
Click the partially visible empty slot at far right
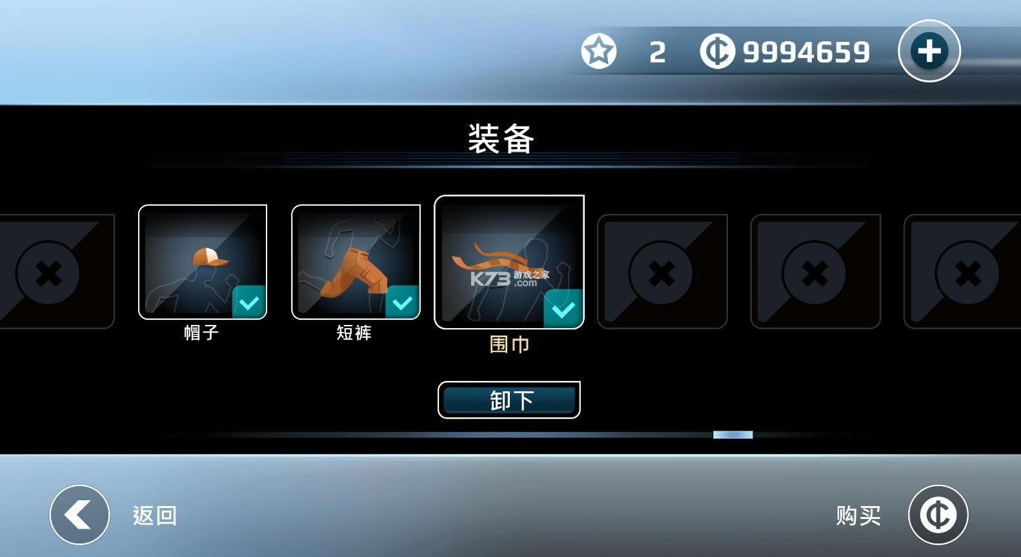(x=962, y=271)
